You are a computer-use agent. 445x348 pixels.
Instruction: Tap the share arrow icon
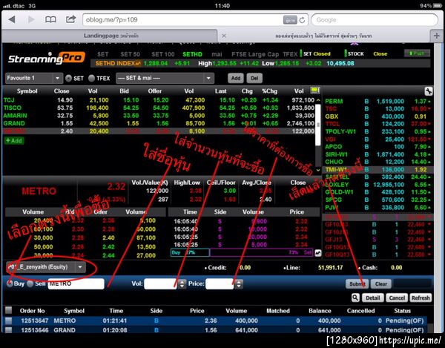[x=70, y=19]
